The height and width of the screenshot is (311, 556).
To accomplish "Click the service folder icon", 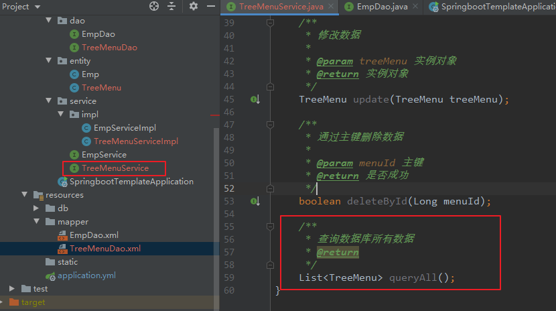I will pos(62,101).
